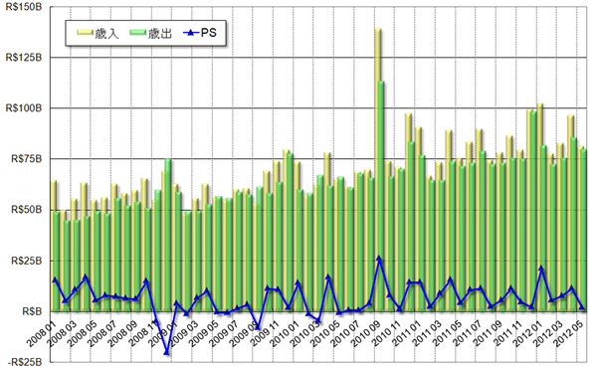Image resolution: width=596 pixels, height=369 pixels.
Task: Click the lowest PS triangle near -R$20B
Action: pos(166,352)
